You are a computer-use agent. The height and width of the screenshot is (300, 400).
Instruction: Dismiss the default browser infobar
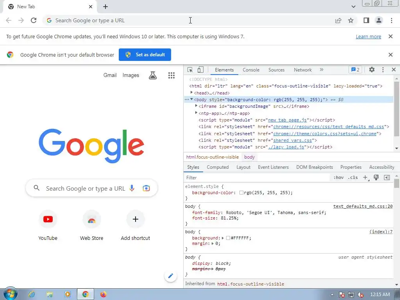tap(390, 55)
